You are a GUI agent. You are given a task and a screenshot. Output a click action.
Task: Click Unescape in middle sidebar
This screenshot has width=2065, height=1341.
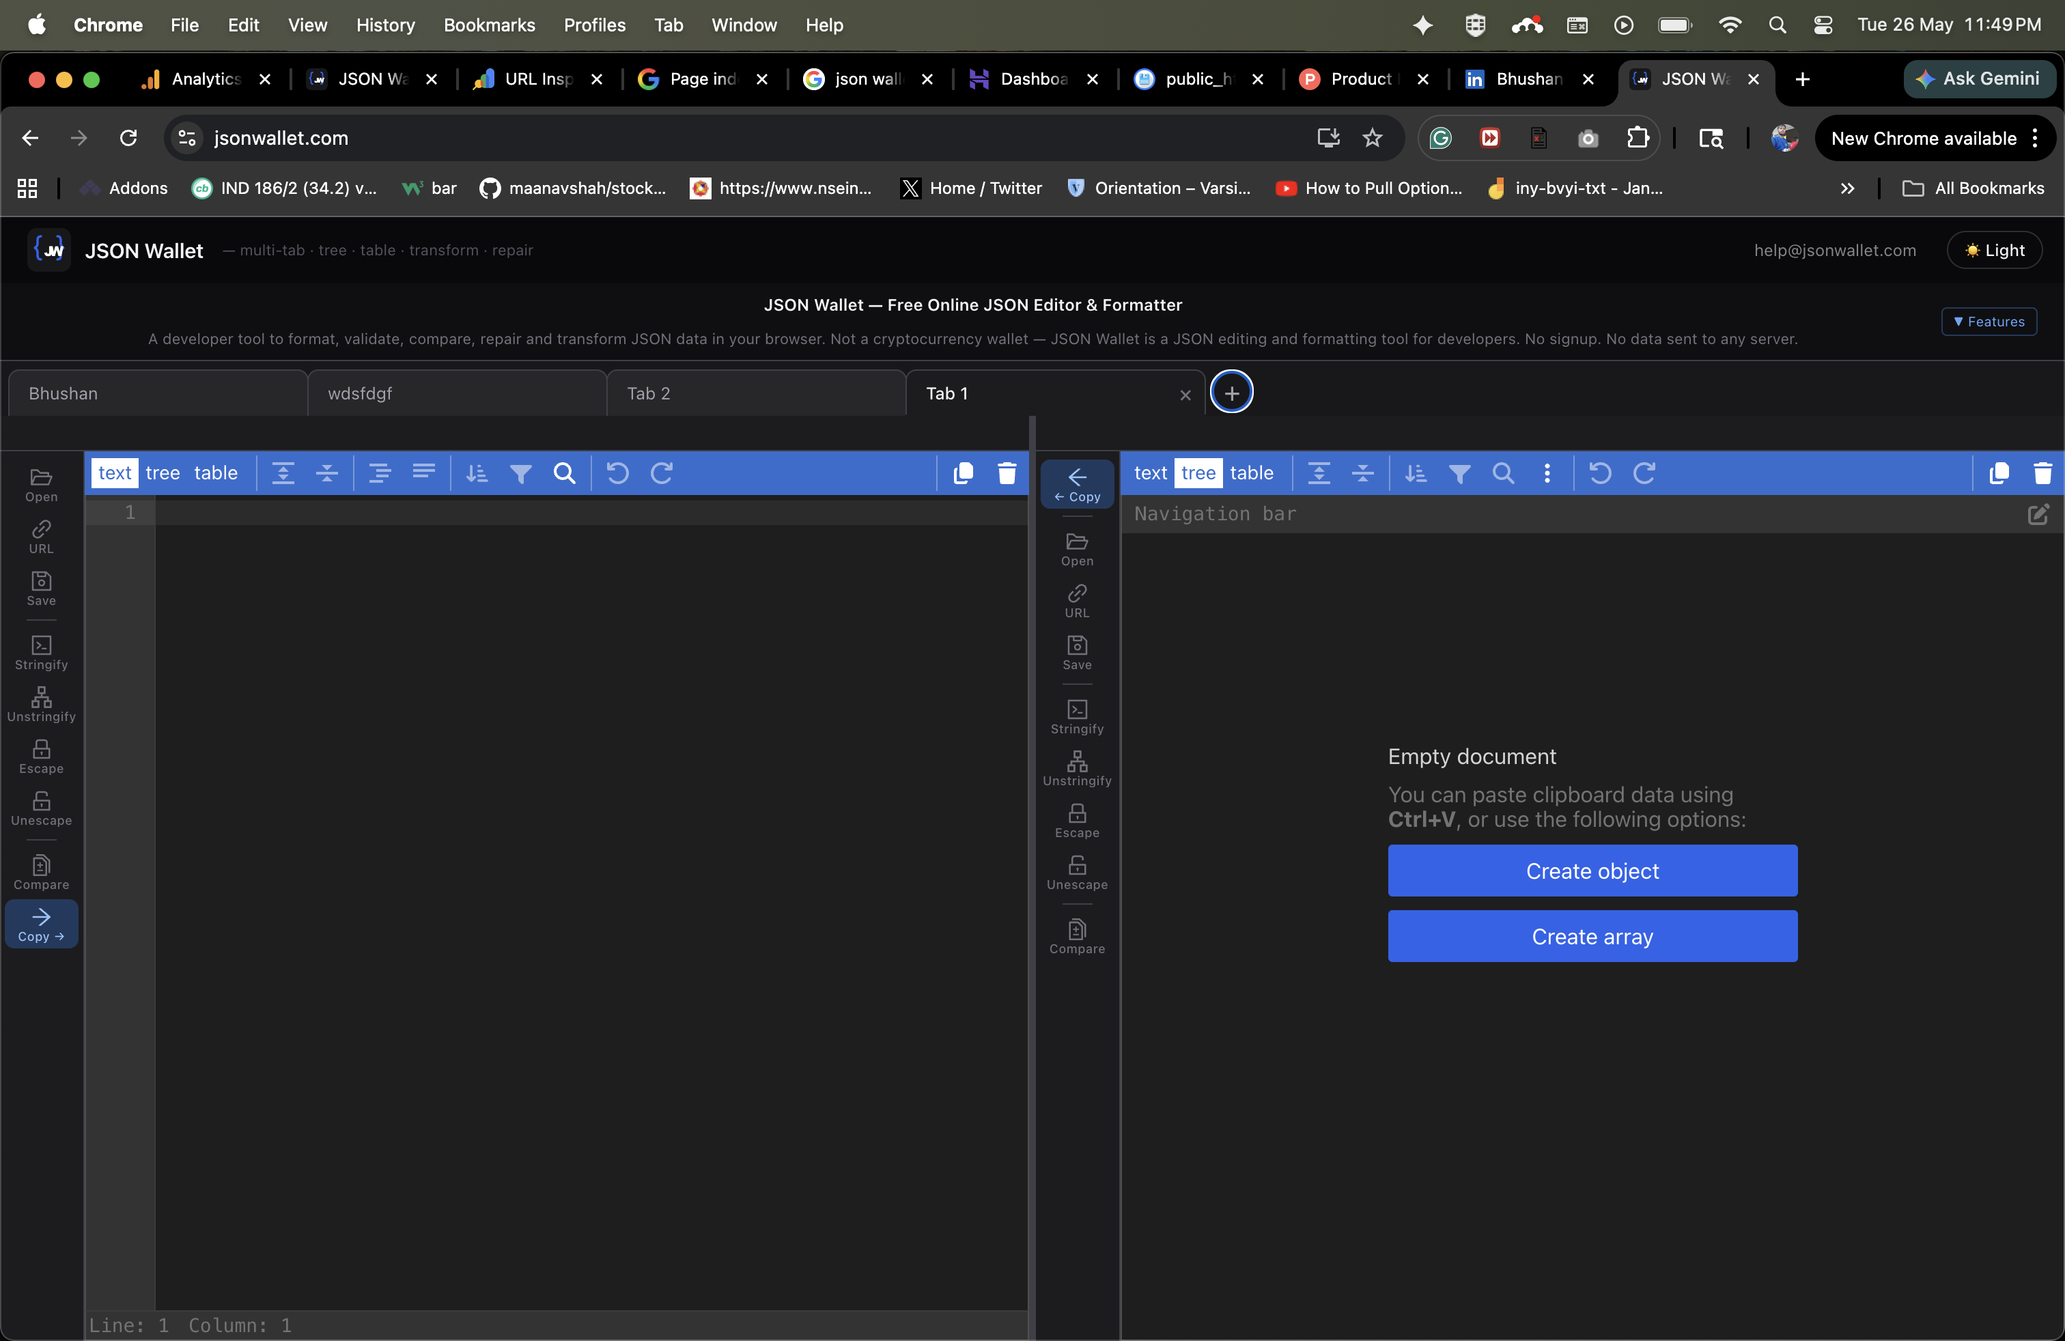point(1077,873)
